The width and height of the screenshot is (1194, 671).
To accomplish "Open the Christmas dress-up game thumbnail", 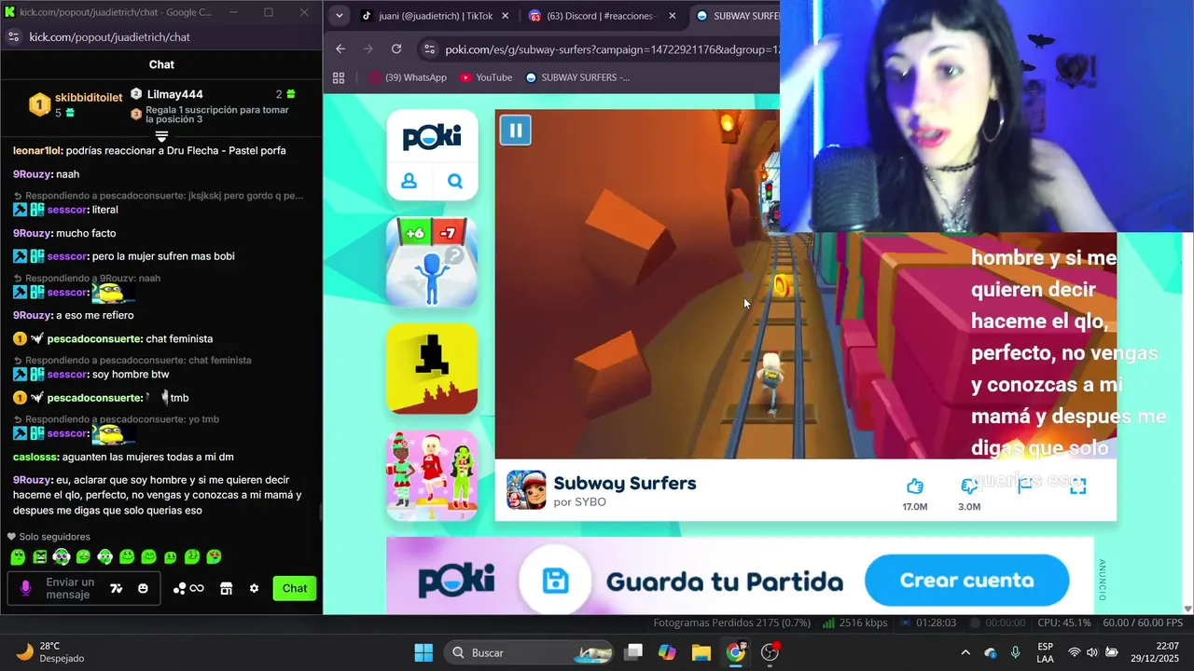I will coord(432,475).
